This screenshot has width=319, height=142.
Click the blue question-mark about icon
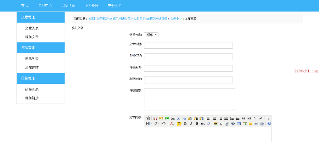pos(269,124)
